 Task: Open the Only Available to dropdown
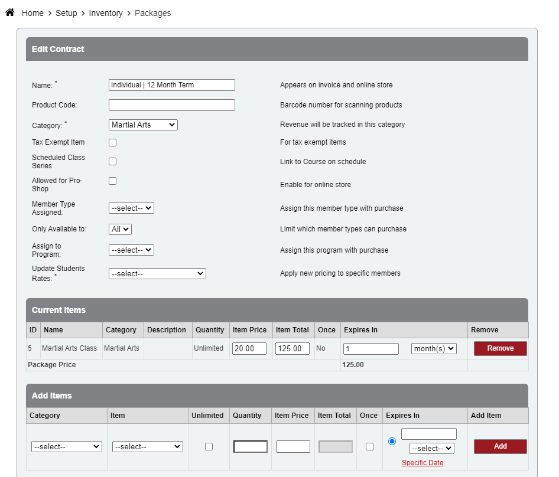tap(120, 229)
